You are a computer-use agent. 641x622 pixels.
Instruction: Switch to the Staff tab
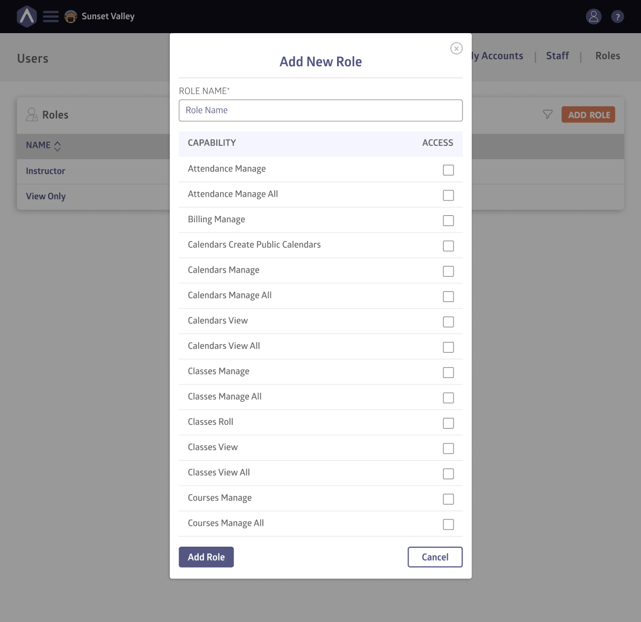coord(557,56)
